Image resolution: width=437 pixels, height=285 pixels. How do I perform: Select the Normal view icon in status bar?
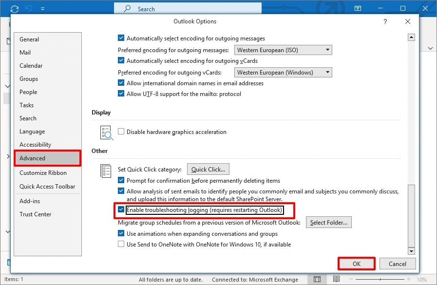[x=317, y=279]
